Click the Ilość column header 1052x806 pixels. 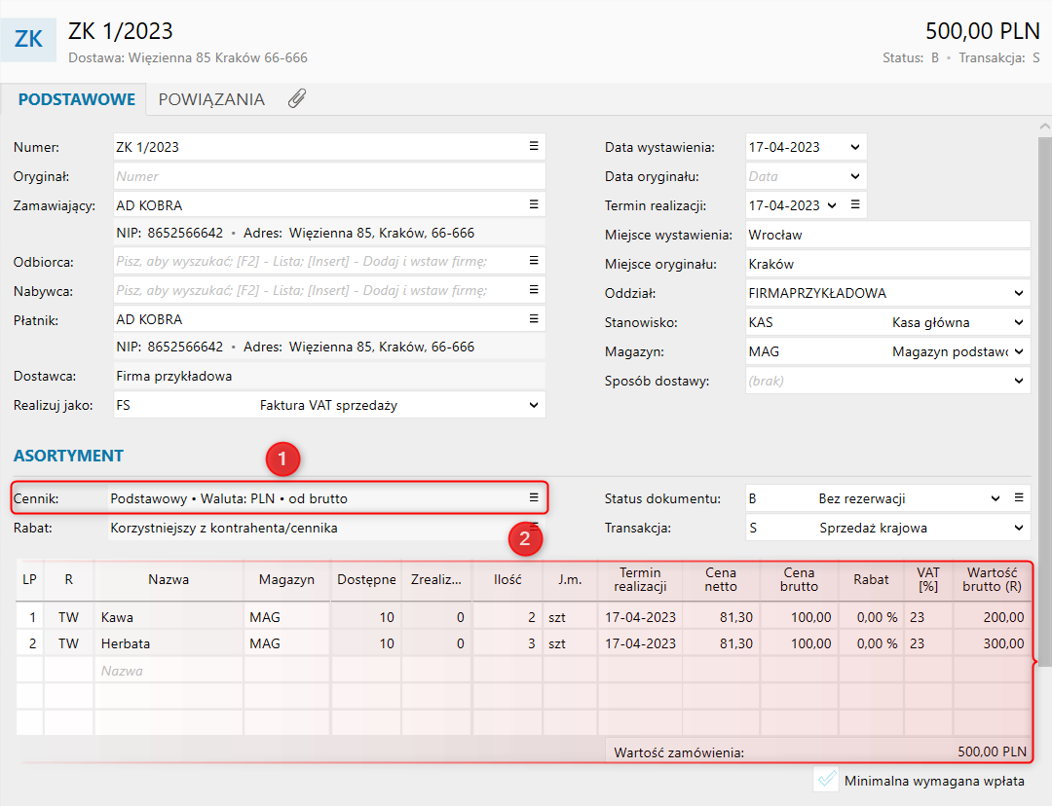coord(507,580)
